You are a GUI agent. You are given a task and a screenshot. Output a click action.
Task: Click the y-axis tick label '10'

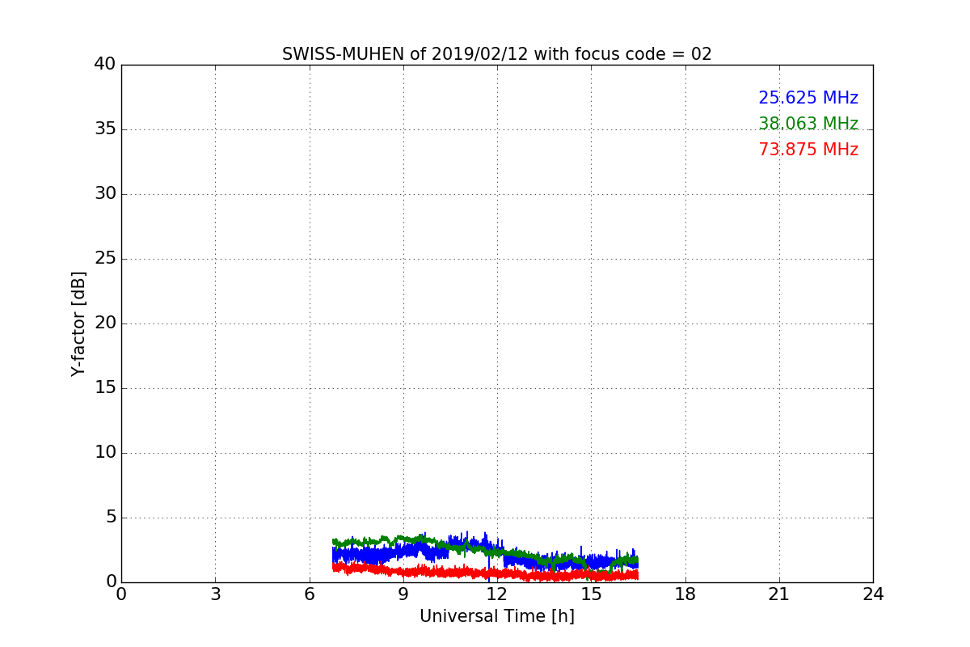105,452
